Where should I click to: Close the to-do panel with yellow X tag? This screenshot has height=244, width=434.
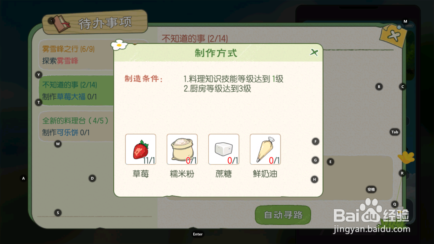coord(393,36)
